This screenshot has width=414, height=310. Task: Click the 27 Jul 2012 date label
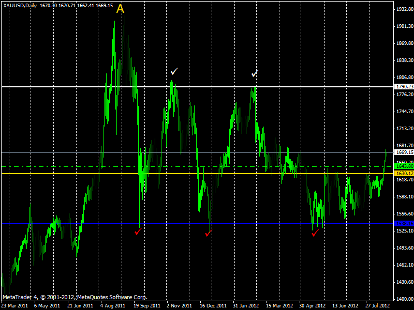tap(377, 306)
